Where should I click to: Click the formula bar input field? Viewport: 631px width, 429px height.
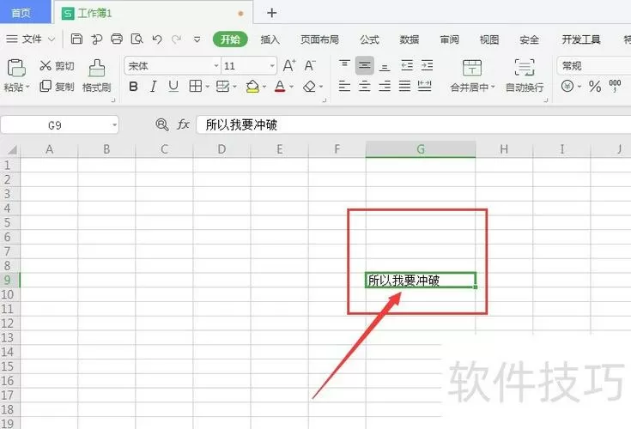click(414, 124)
